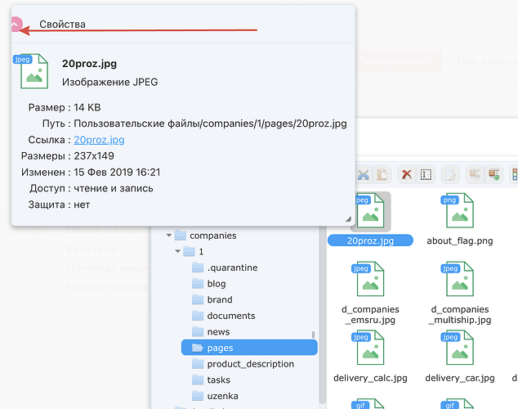Click the red X Delete toolbar icon
The height and width of the screenshot is (409, 518).
[406, 174]
